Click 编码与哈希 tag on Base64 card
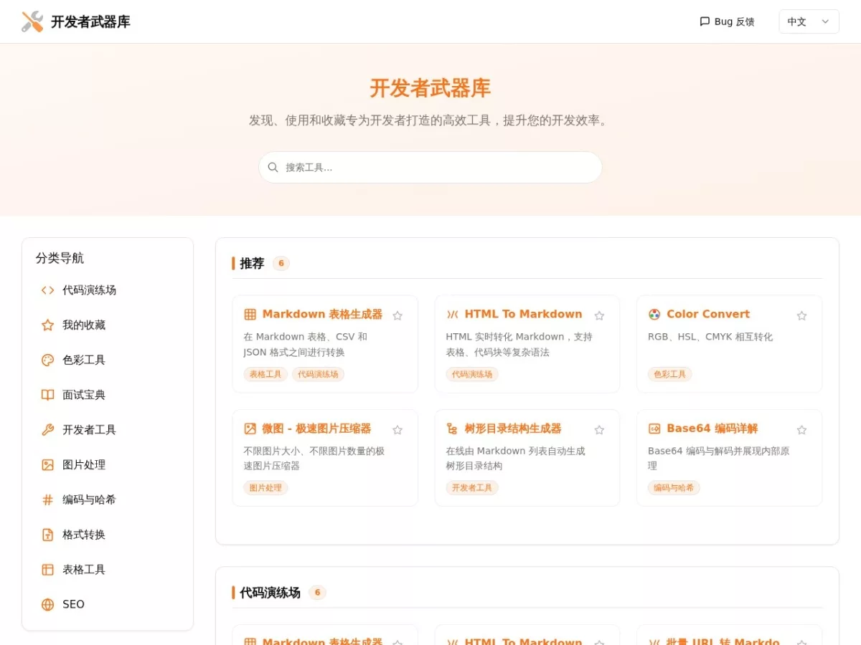 point(674,488)
